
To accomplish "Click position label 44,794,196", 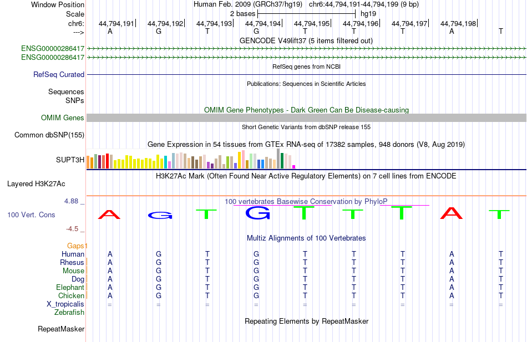I will click(360, 23).
